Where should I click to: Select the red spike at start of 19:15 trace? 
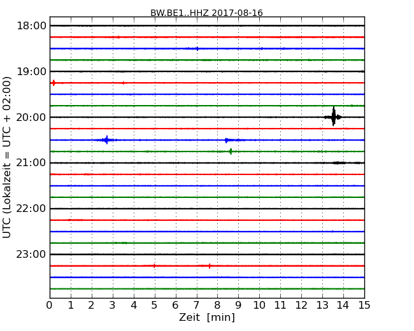coord(54,83)
